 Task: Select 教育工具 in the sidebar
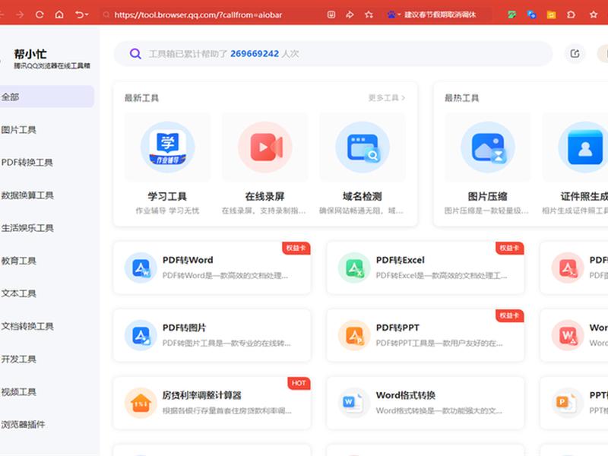pyautogui.click(x=18, y=261)
